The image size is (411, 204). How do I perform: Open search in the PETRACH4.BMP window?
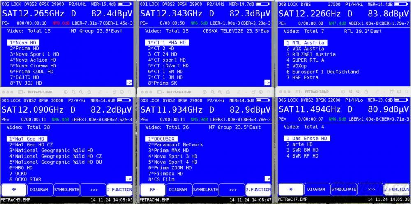(x=268, y=92)
